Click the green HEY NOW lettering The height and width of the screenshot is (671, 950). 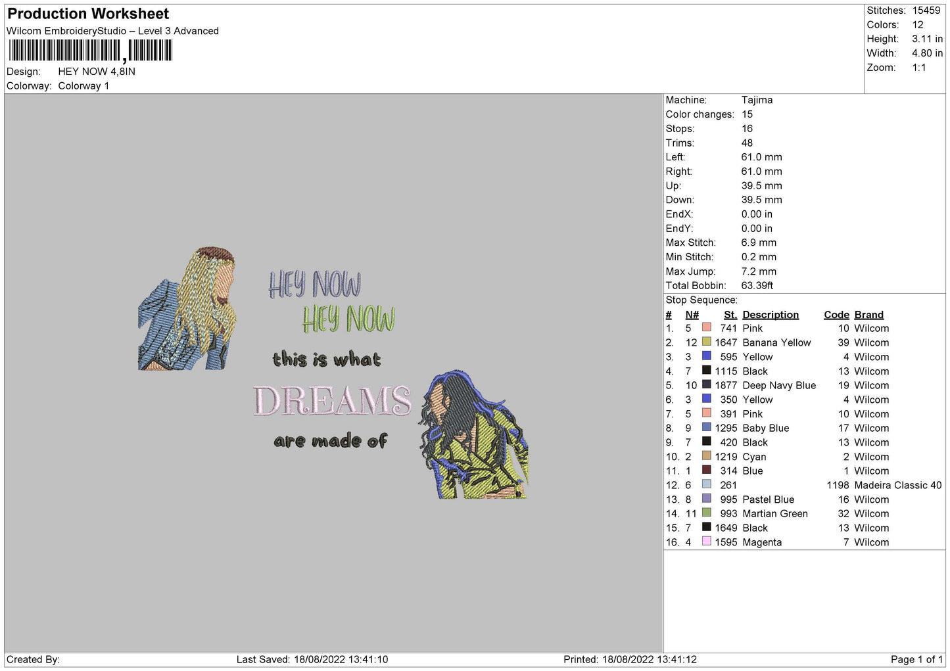[x=348, y=319]
